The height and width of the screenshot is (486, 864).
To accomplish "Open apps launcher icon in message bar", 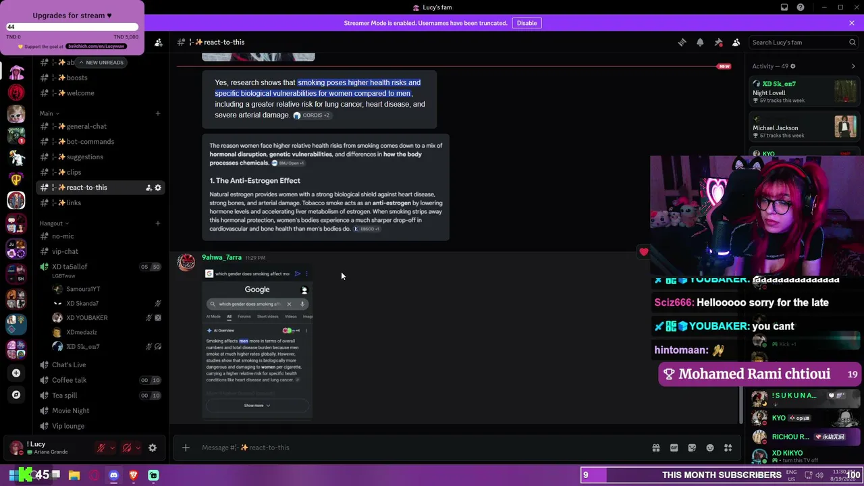I will click(728, 448).
